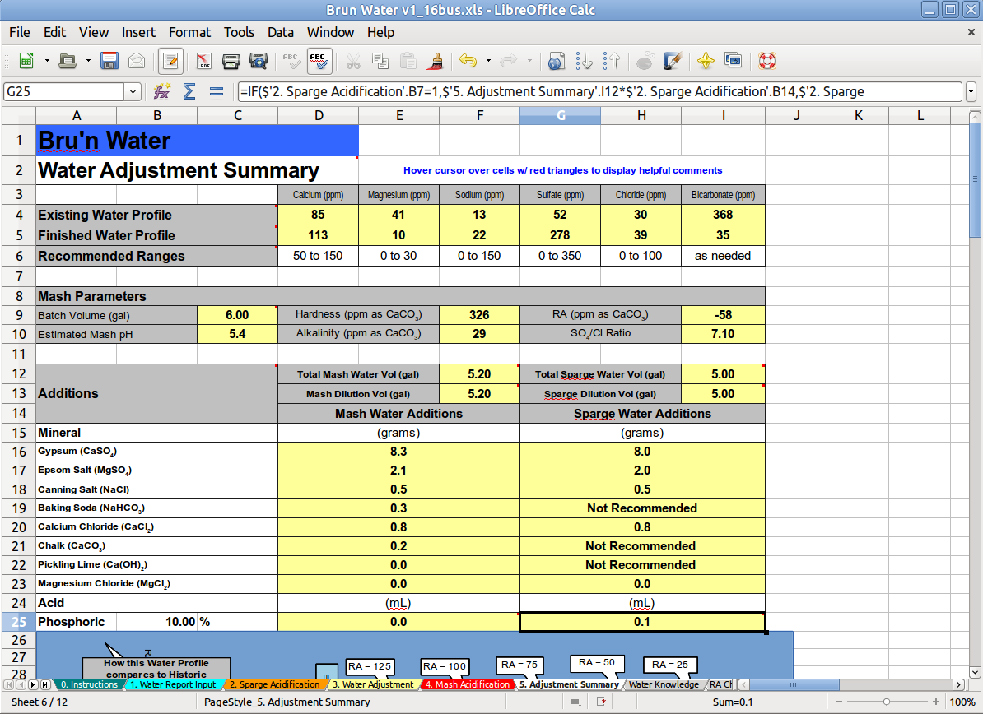Image resolution: width=983 pixels, height=714 pixels.
Task: Click the zoom slider handle
Action: tap(887, 702)
